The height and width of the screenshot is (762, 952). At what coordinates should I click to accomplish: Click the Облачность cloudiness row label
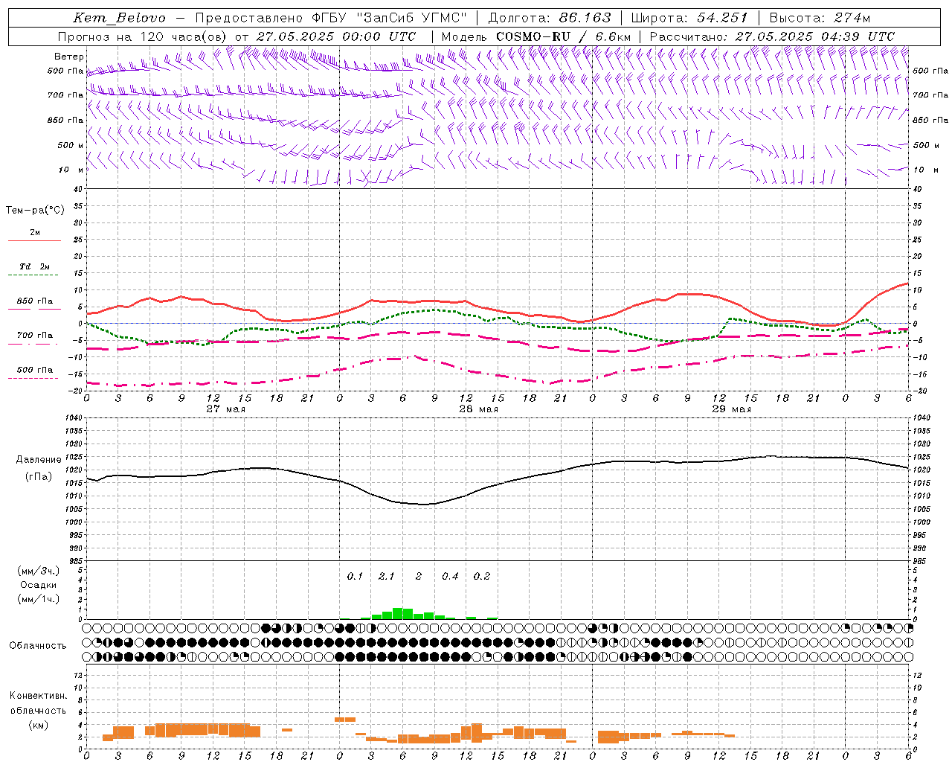pyautogui.click(x=38, y=646)
